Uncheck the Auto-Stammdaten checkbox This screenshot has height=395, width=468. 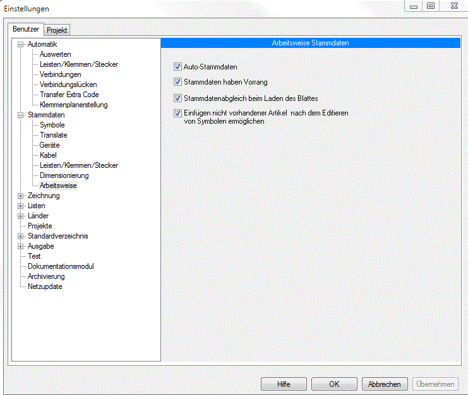(177, 66)
